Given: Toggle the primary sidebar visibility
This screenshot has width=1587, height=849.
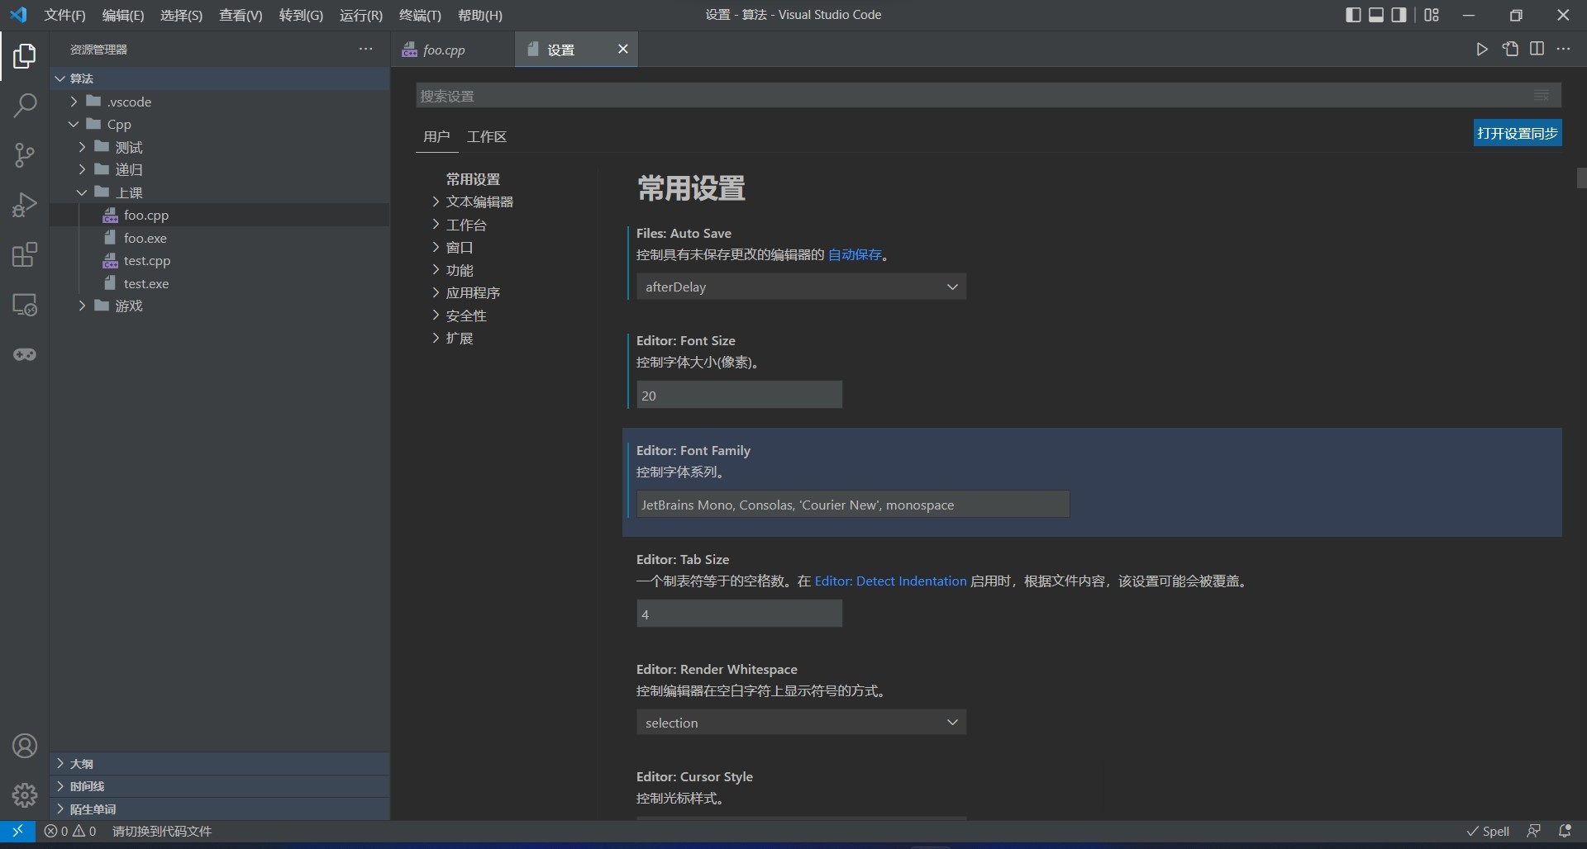Looking at the screenshot, I should pos(1352,14).
